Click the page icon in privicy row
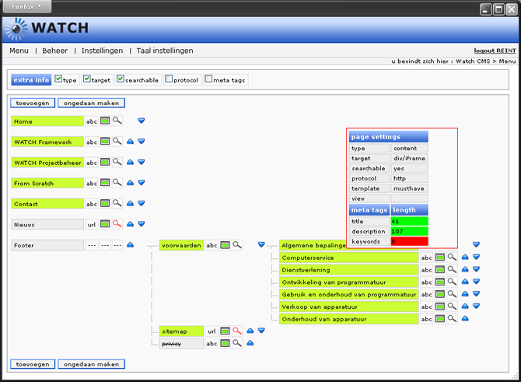 (x=225, y=343)
